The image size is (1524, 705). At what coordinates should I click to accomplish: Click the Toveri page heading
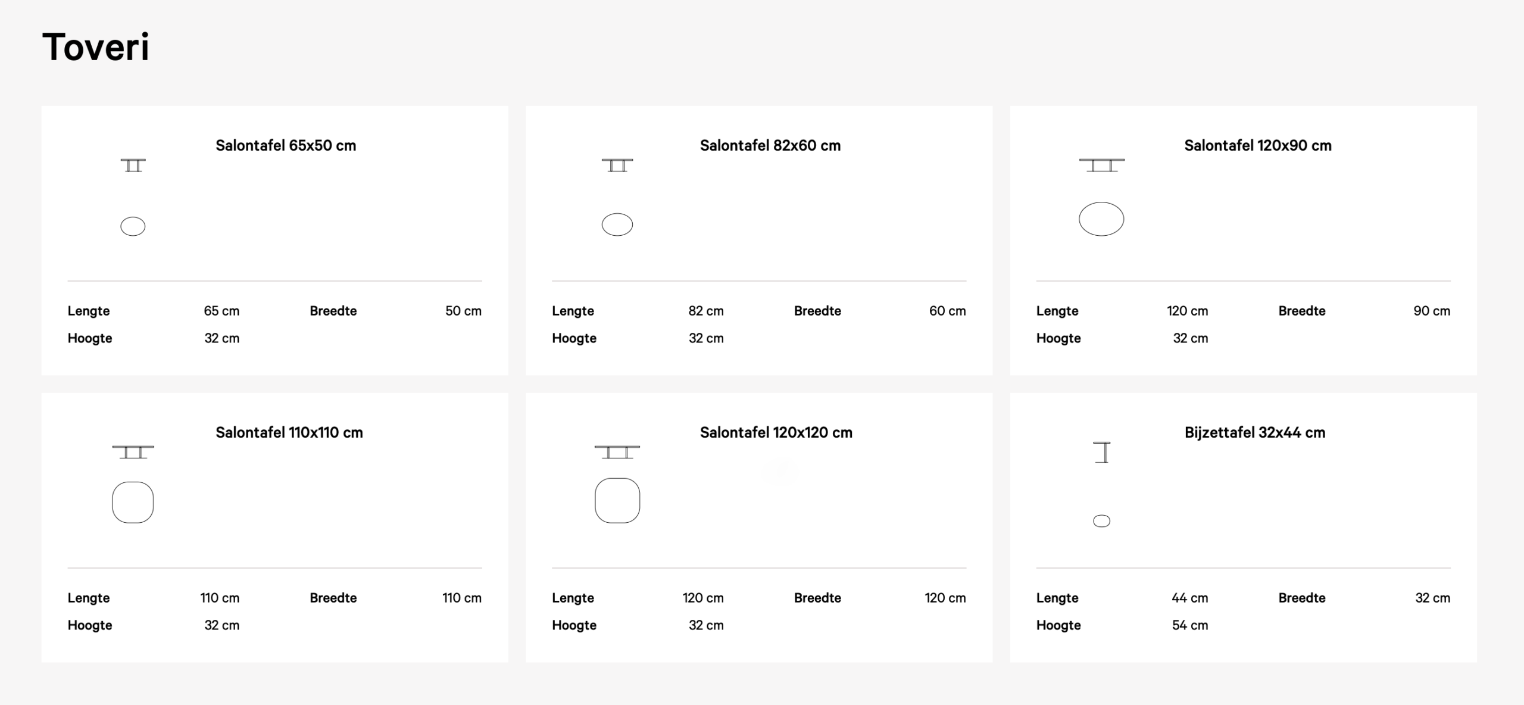tap(96, 47)
